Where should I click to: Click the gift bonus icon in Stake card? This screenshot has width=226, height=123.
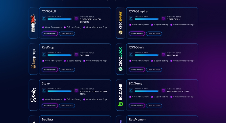(x=76, y=90)
